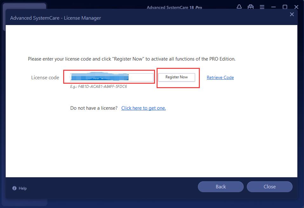Click the 'Please enter your license code' instruction text
This screenshot has height=208, width=304.
coord(132,59)
